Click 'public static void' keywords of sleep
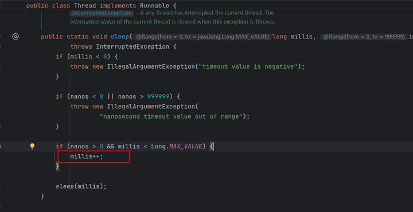The image size is (413, 212). tap(74, 37)
